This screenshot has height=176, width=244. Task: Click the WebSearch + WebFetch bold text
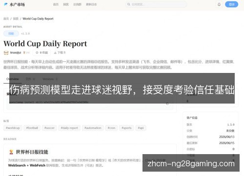pos(27,165)
